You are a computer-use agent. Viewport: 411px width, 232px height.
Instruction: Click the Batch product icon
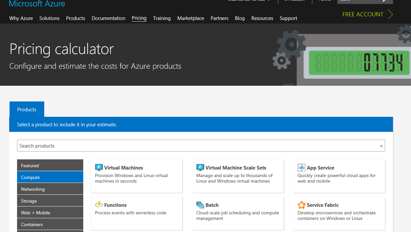(200, 205)
